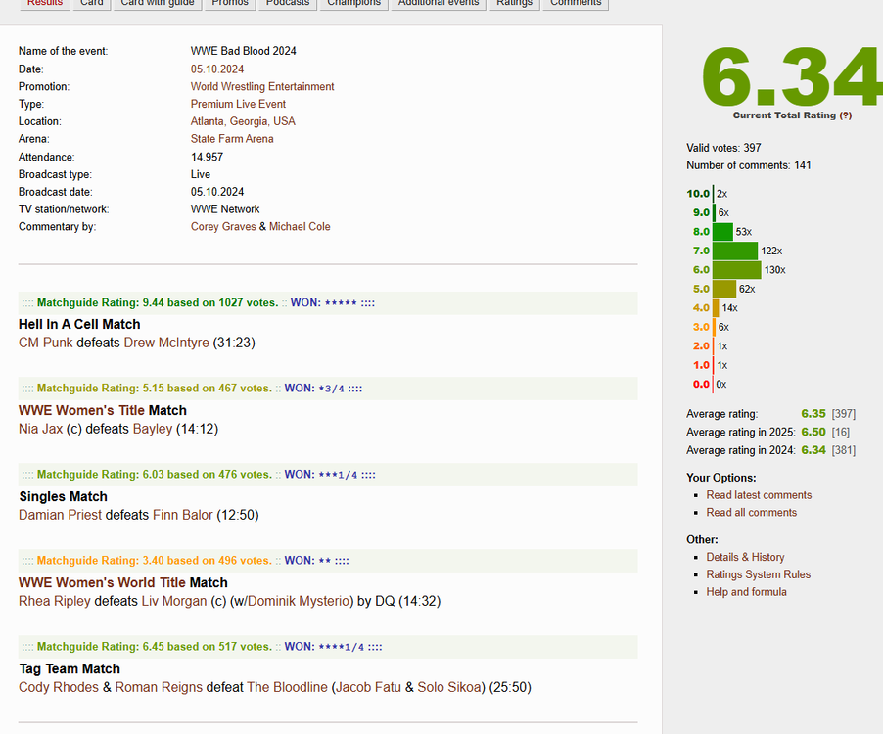Screen dimensions: 883x734
Task: Switch to the Additional events tab
Action: click(439, 3)
